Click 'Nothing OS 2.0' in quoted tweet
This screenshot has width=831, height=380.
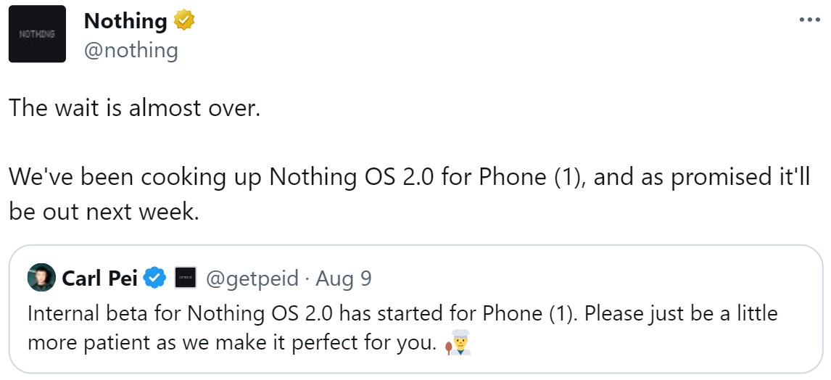260,314
